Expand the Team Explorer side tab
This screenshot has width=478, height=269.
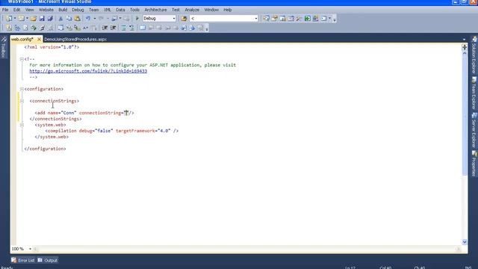pyautogui.click(x=474, y=93)
